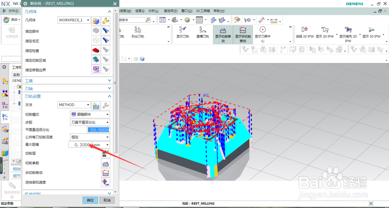Click the 查找命令 search box

pyautogui.click(x=135, y=20)
